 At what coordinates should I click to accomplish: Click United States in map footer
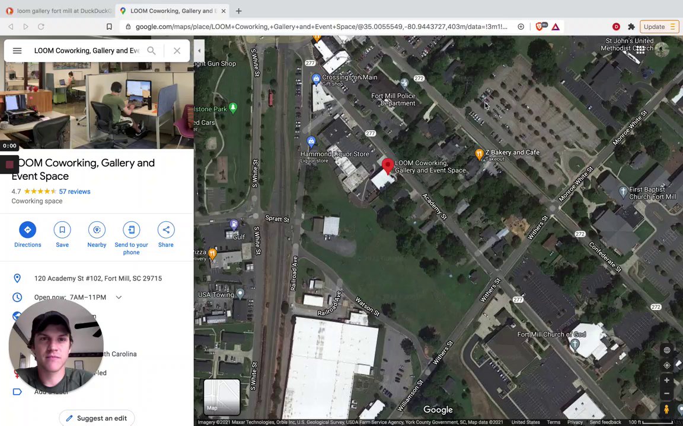pos(525,422)
